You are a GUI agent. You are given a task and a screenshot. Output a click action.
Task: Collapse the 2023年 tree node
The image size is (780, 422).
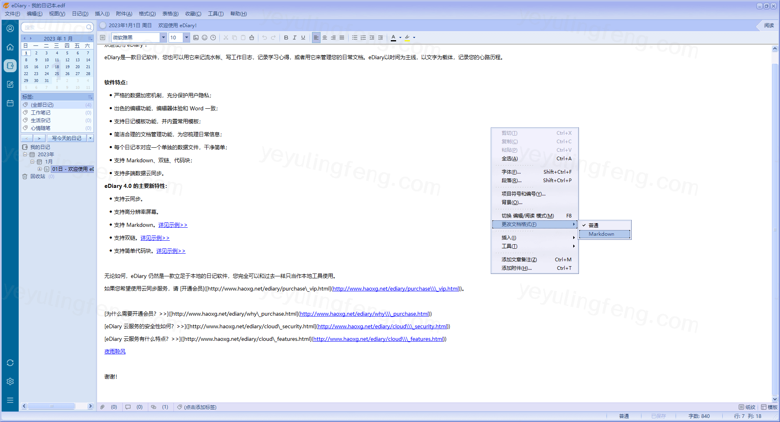pyautogui.click(x=25, y=155)
